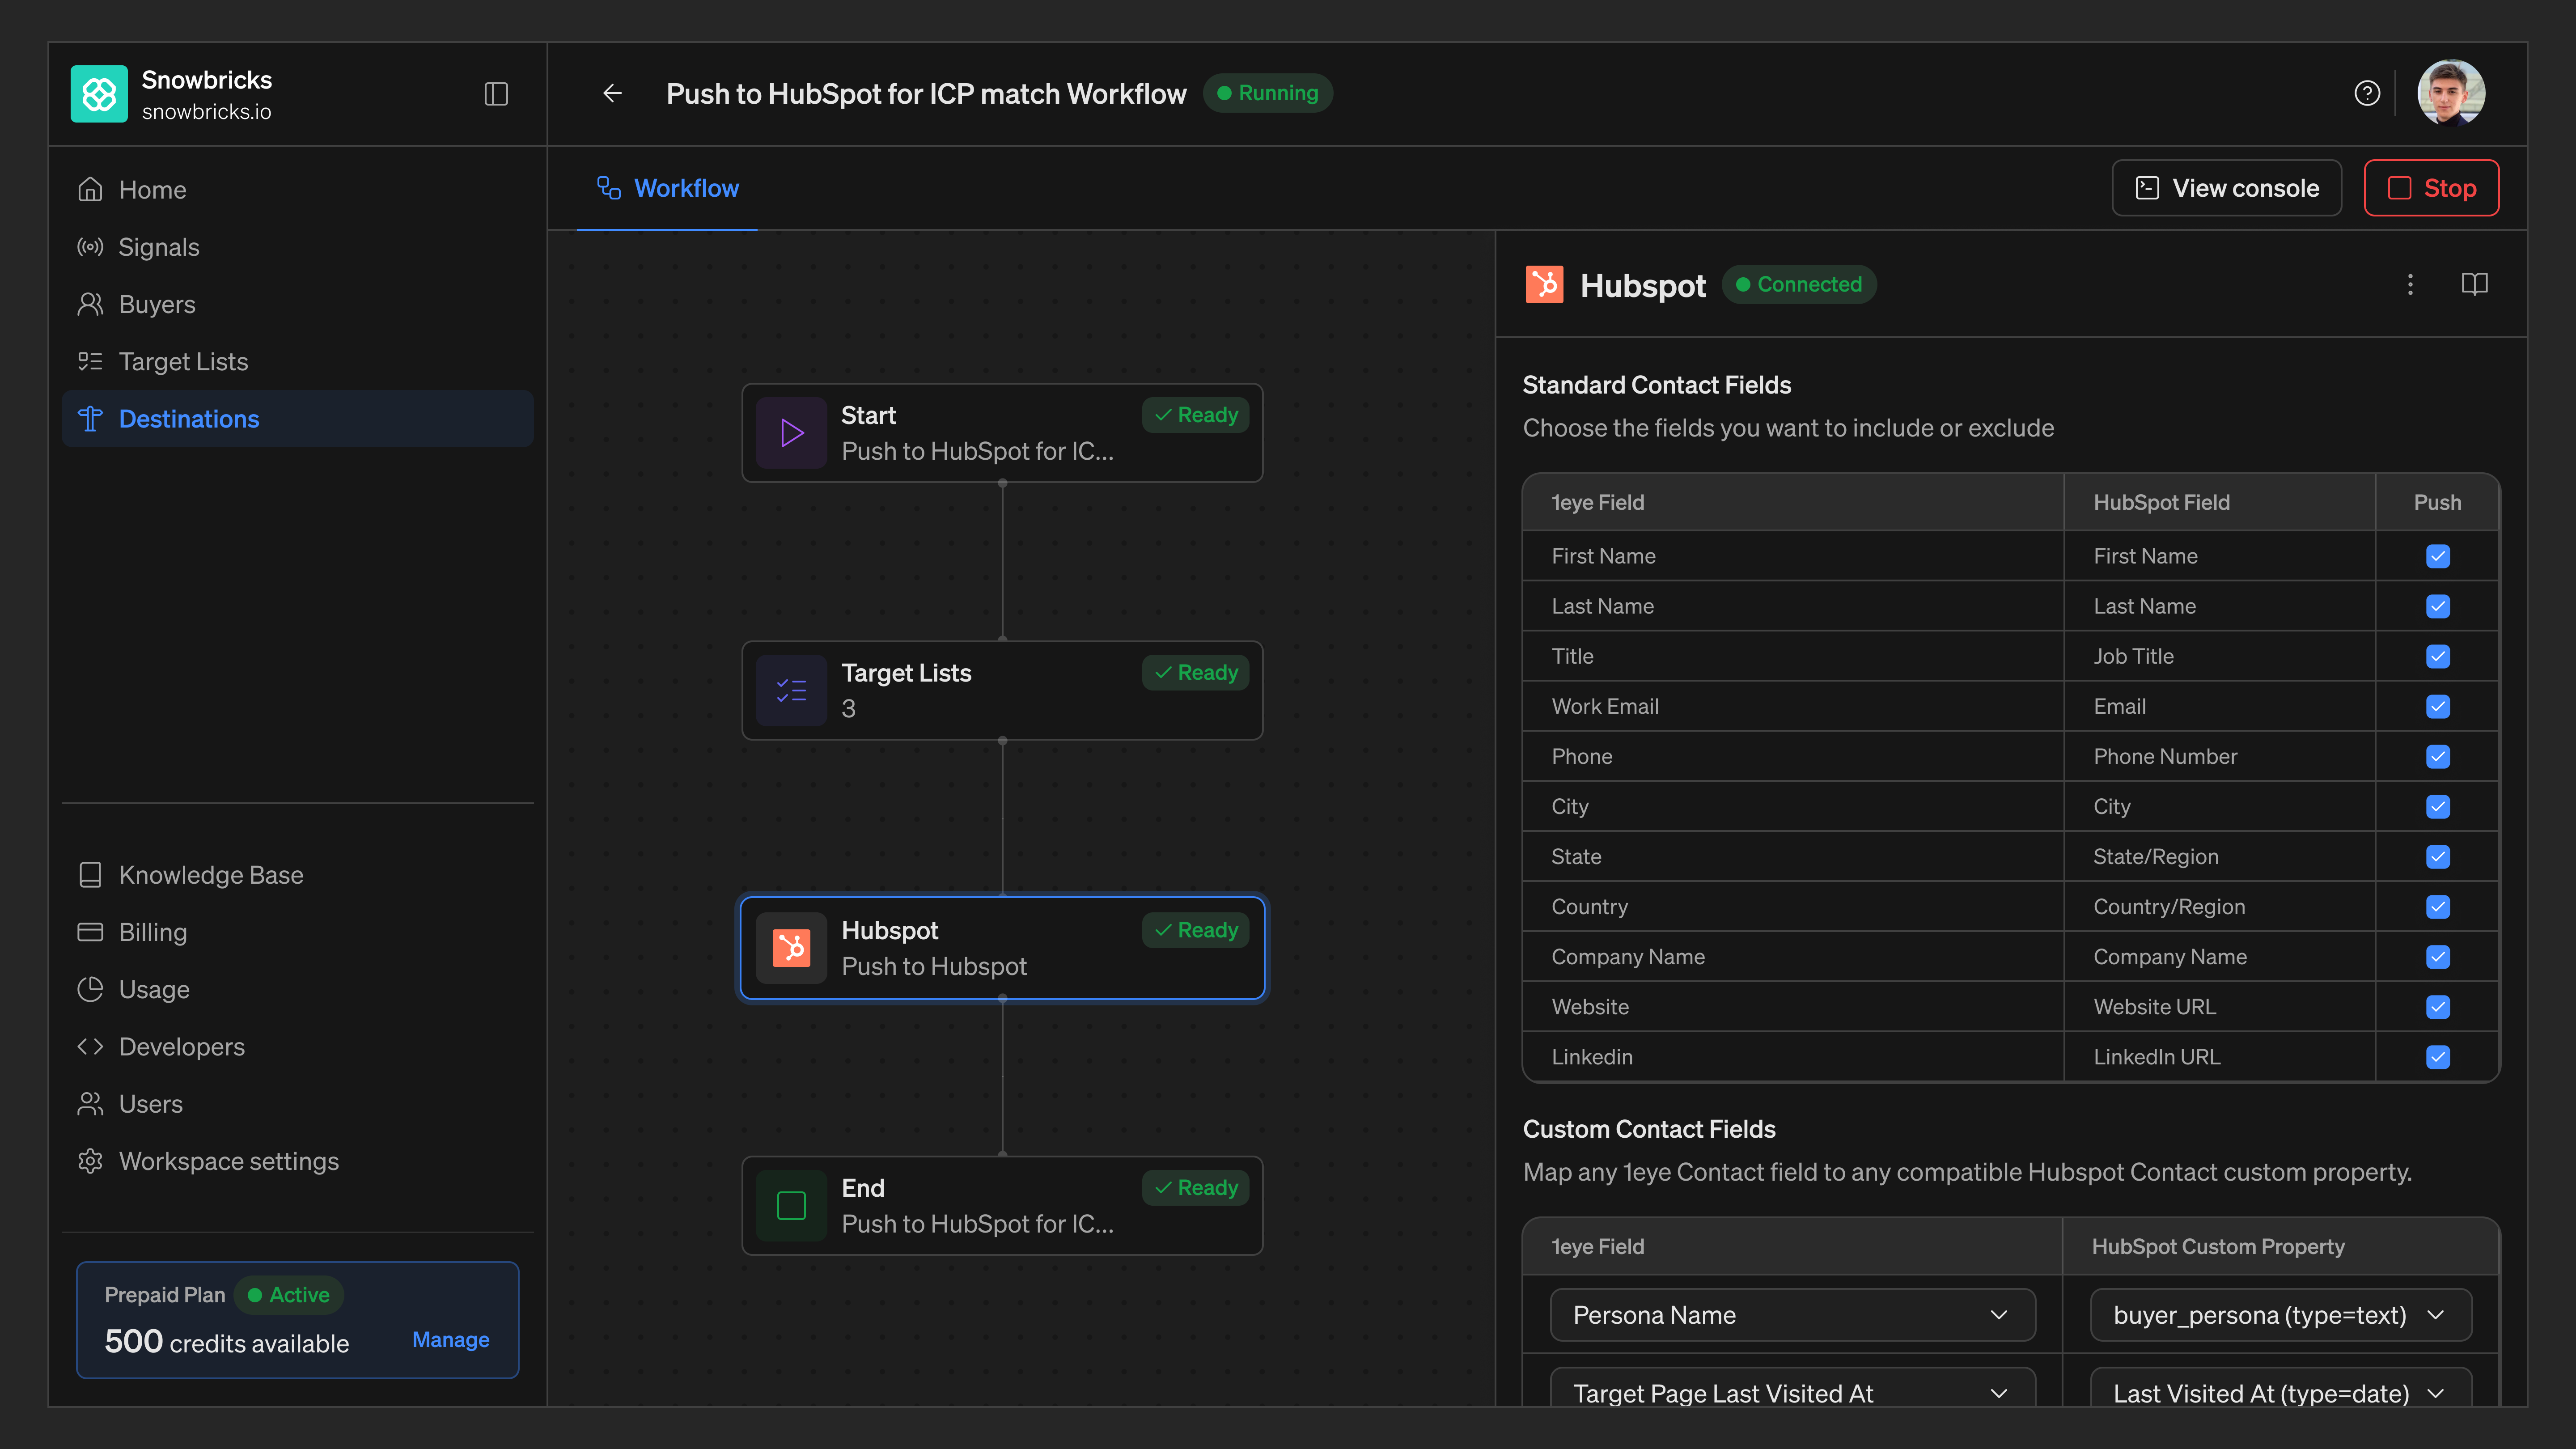
Task: Click the Usage pie chart icon
Action: (x=90, y=989)
